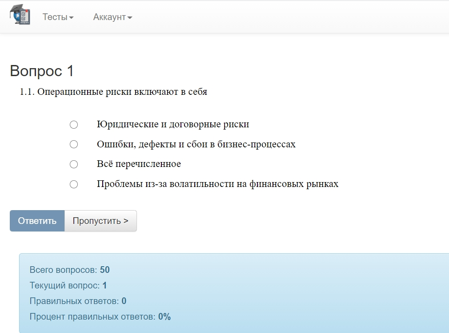Click the Пропустить button to skip question
The height and width of the screenshot is (333, 449).
coord(100,220)
